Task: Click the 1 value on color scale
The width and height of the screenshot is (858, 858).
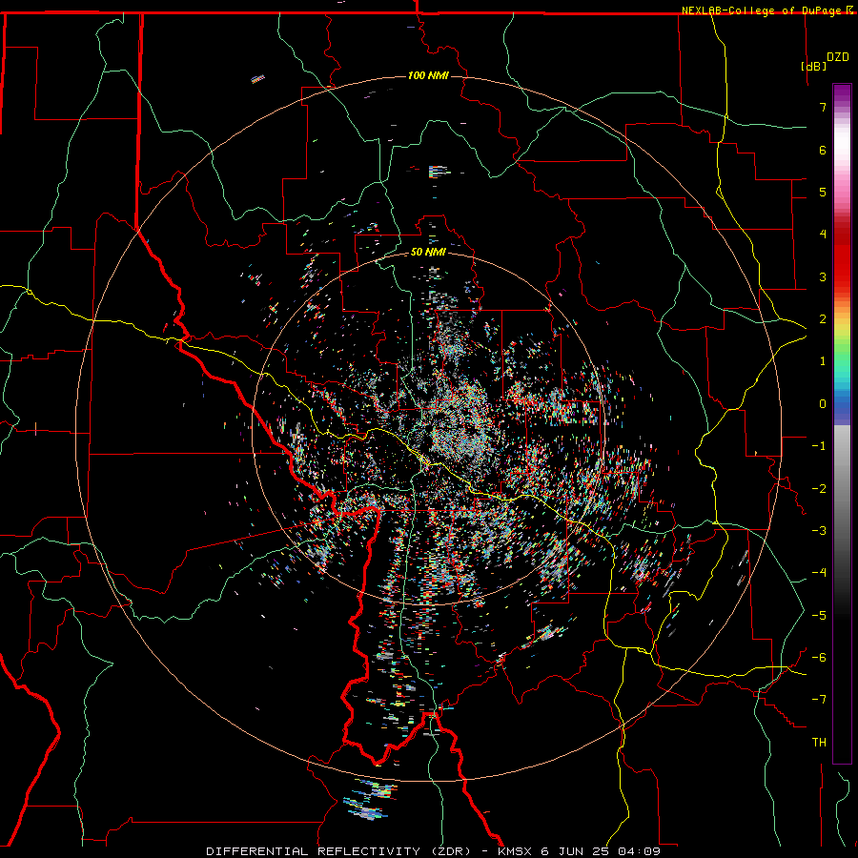Action: [823, 361]
